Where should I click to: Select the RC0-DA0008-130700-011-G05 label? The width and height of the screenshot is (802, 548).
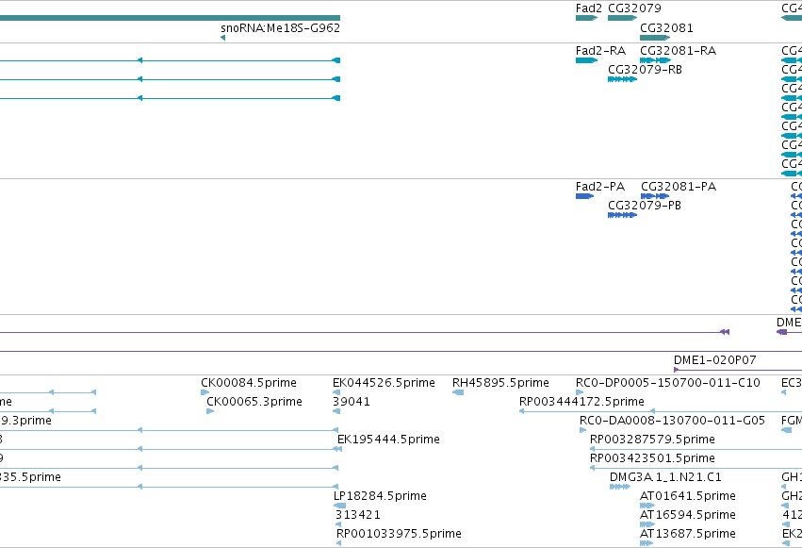tap(672, 420)
